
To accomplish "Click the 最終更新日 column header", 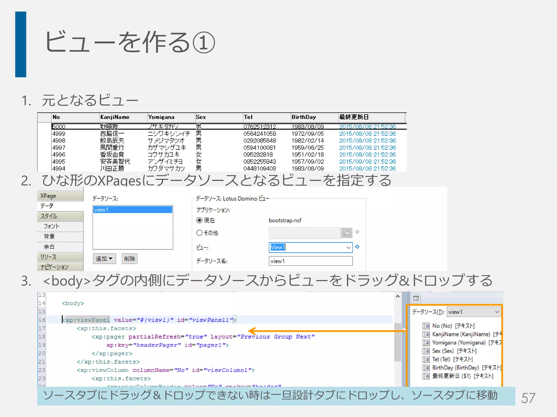I will tap(372, 117).
